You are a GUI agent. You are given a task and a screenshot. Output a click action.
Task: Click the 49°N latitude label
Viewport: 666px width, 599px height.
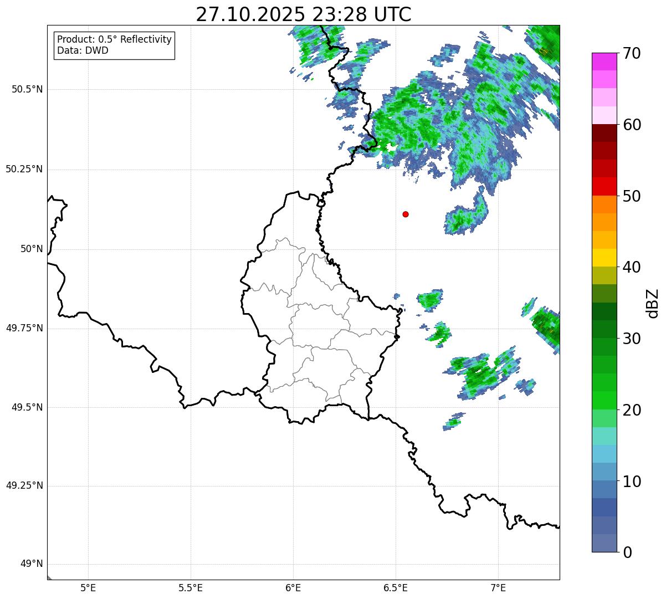[32, 564]
